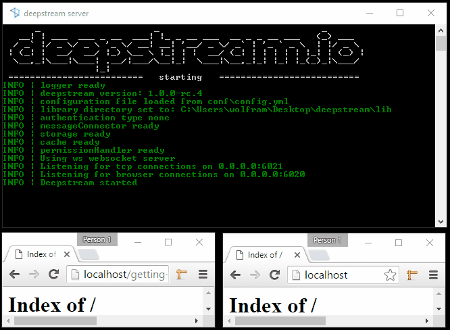Screen dimensions: 450x330
Task: Click scroll down arrow in left browser page
Action: pyautogui.click(x=209, y=309)
